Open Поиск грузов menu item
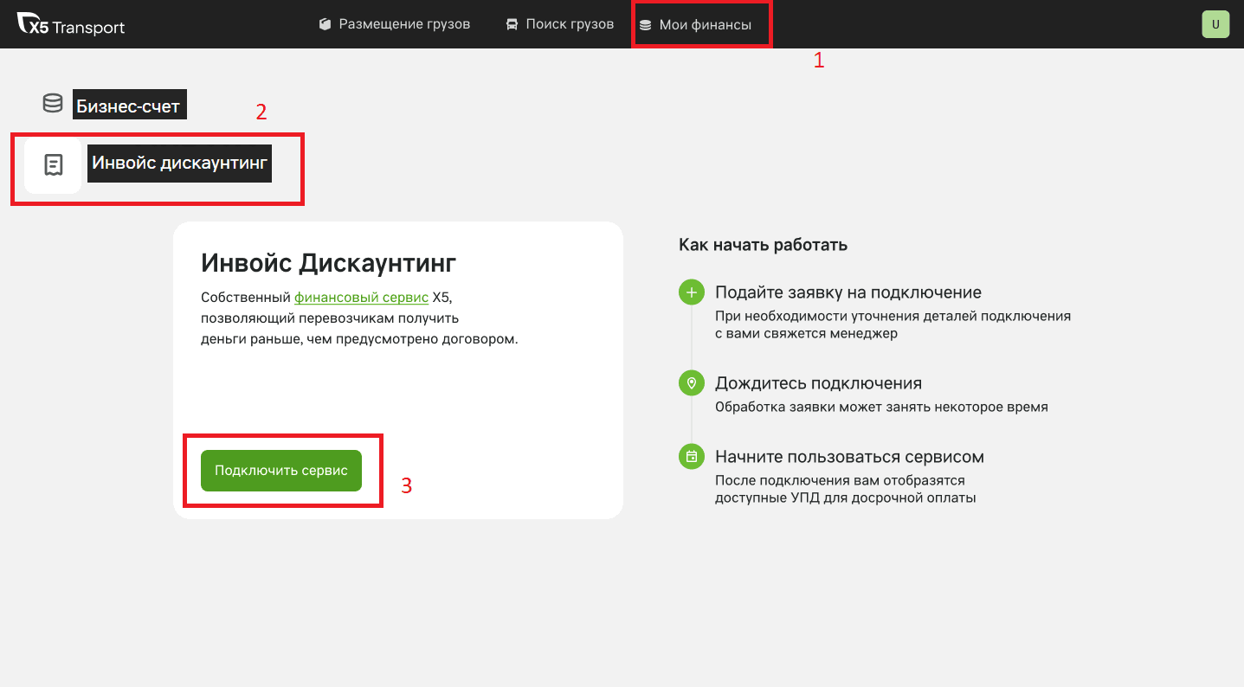Viewport: 1244px width, 687px height. click(560, 24)
